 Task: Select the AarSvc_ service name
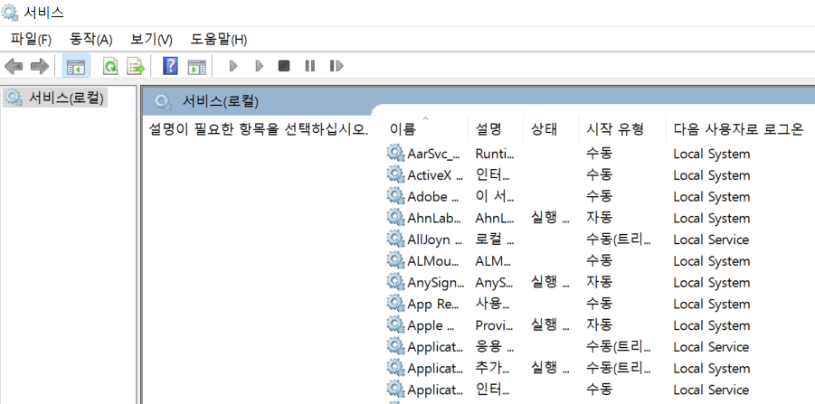click(x=434, y=154)
